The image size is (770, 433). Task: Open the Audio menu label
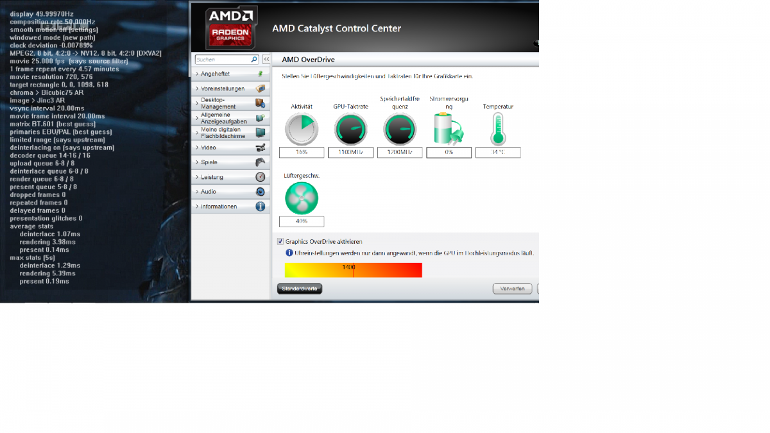(x=209, y=192)
